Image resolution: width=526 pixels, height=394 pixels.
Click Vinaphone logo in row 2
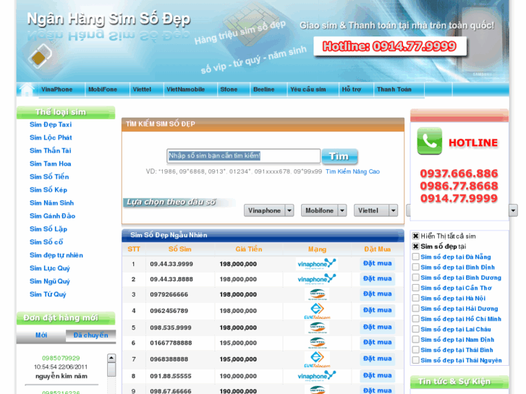[x=317, y=279]
